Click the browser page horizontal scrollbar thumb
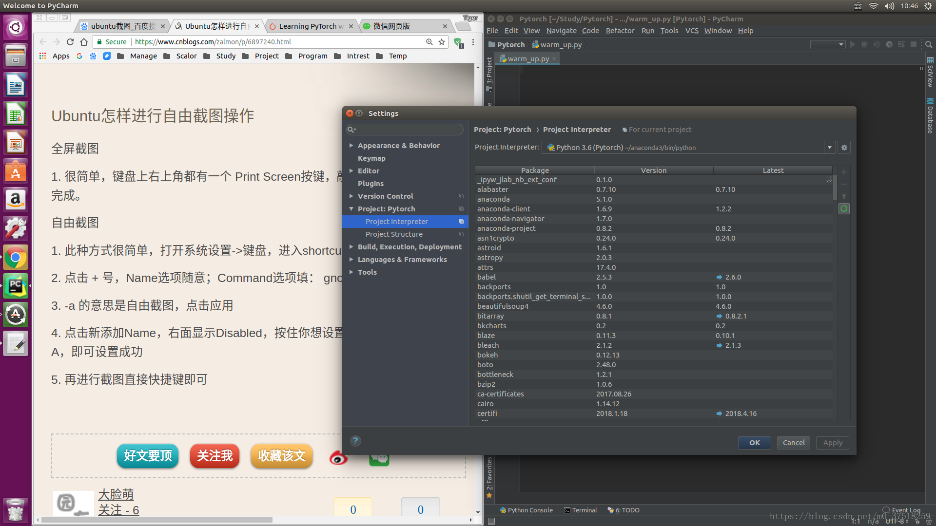The width and height of the screenshot is (936, 526). point(156,520)
